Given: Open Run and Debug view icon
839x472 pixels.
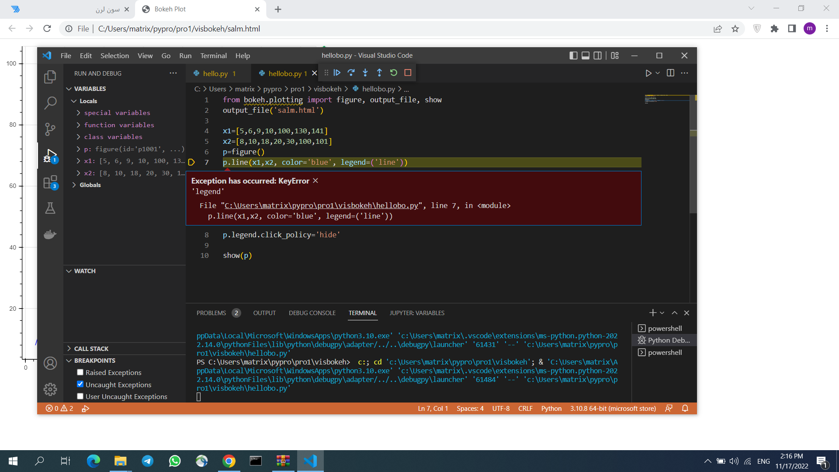Looking at the screenshot, I should pyautogui.click(x=50, y=156).
